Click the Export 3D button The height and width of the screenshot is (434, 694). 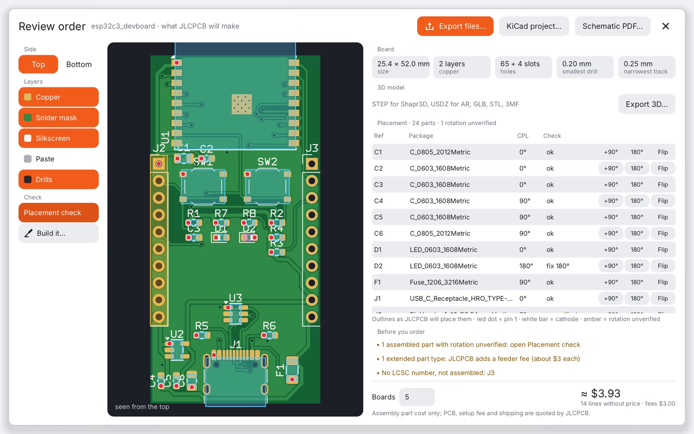pyautogui.click(x=647, y=104)
